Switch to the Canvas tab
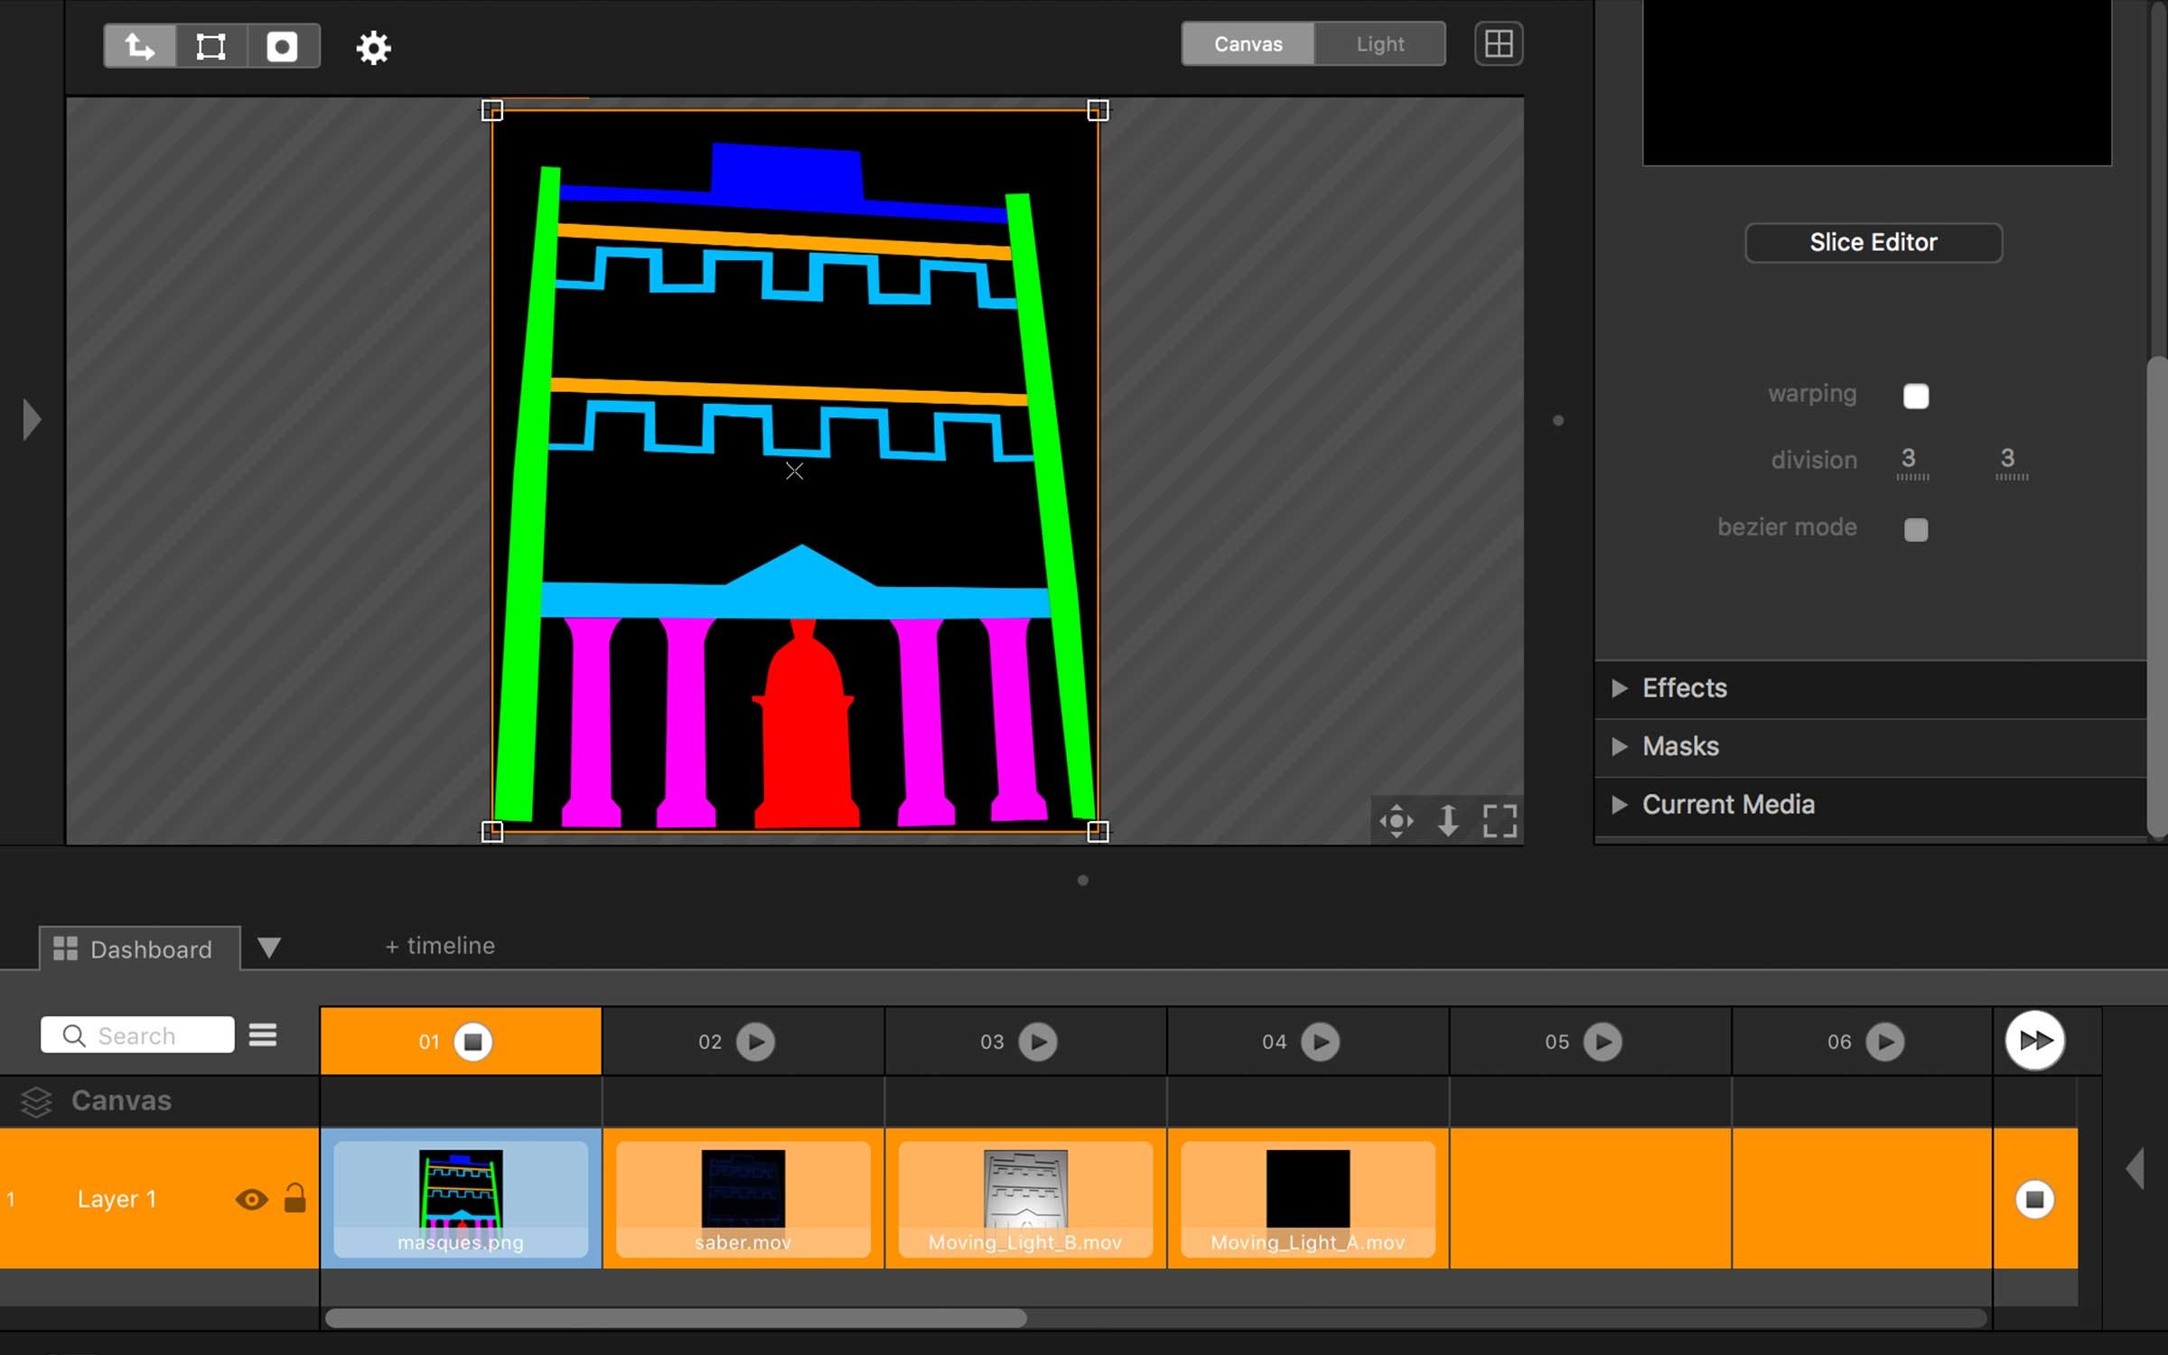Image resolution: width=2168 pixels, height=1355 pixels. (1248, 43)
